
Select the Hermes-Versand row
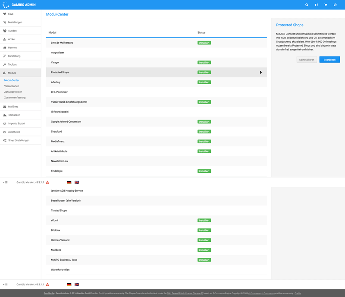tap(157, 240)
